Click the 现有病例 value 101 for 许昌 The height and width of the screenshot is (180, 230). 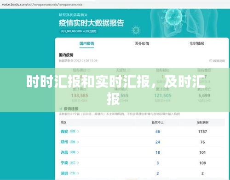[x=202, y=152]
